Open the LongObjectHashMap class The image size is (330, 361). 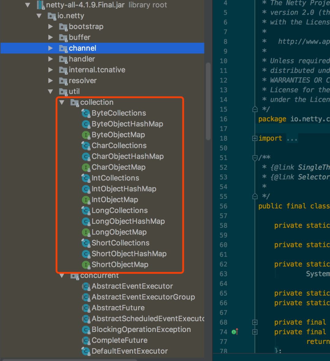coord(128,221)
